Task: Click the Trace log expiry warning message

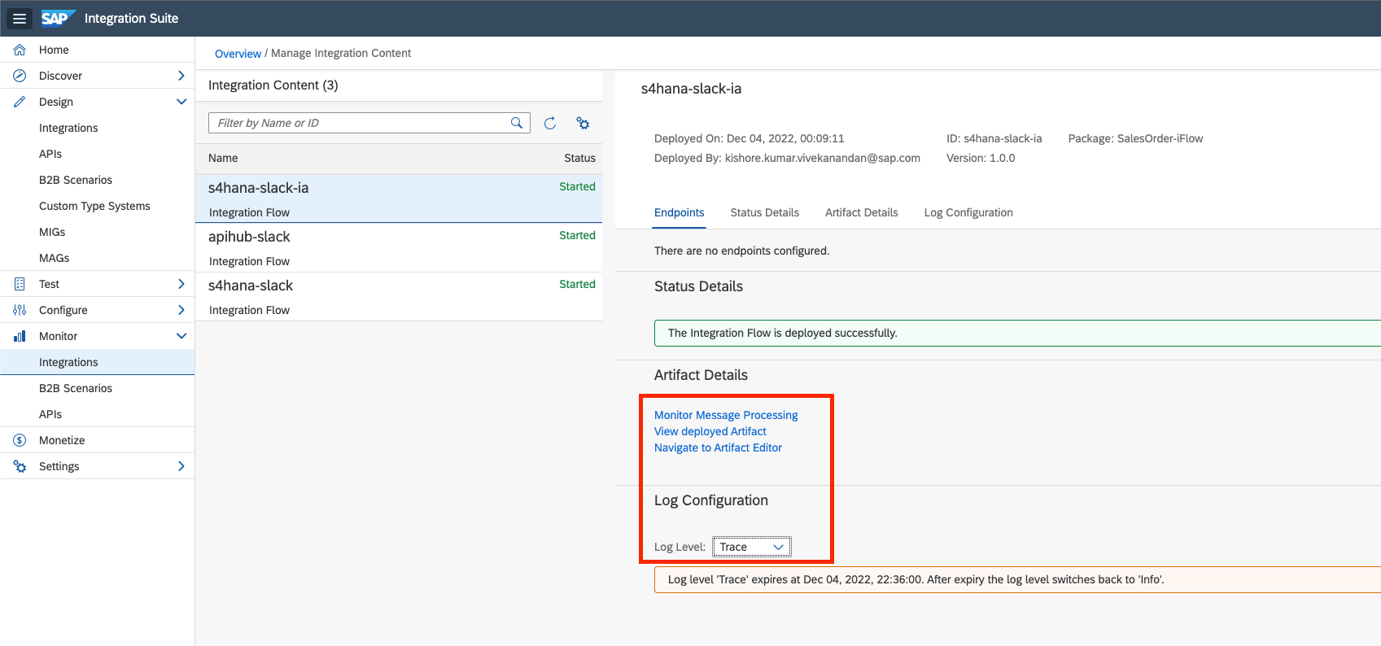Action: click(1017, 579)
